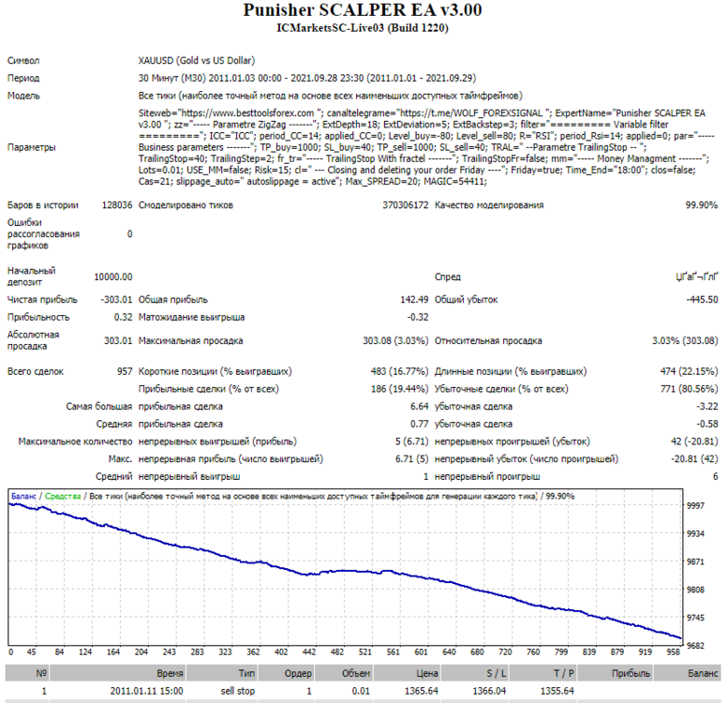Click the Баров в истории value 128036

[117, 204]
